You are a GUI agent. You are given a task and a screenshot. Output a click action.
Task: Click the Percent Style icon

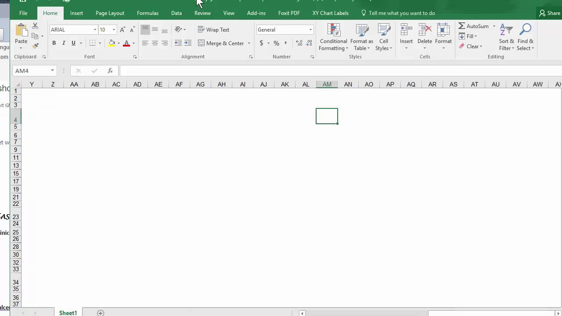click(276, 43)
